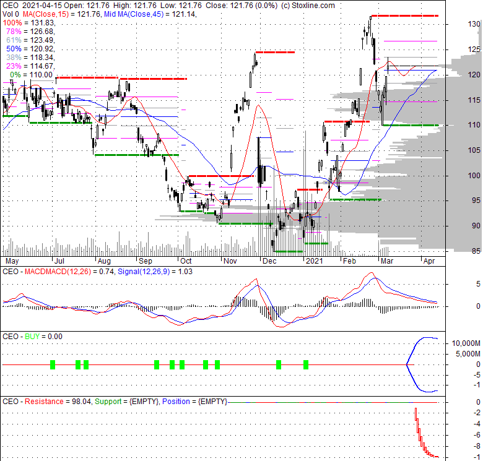Click the "BUY = 0.00" indicator label

pyautogui.click(x=43, y=337)
